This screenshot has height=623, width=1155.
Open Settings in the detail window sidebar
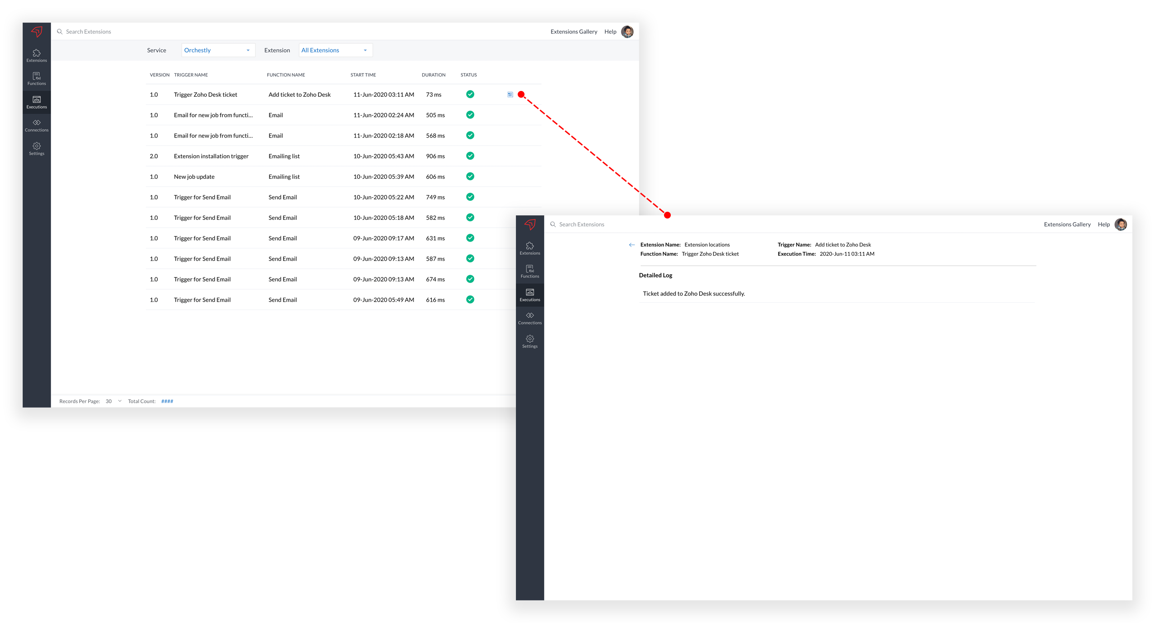point(529,342)
